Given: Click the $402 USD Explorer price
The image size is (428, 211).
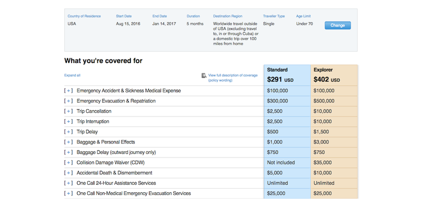Looking at the screenshot, I should (x=327, y=80).
